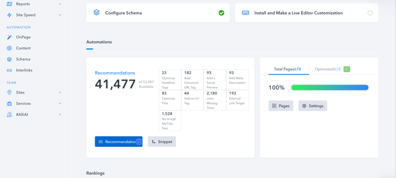This screenshot has width=396, height=178.
Task: Switch to the Optimized tab
Action: point(332,69)
